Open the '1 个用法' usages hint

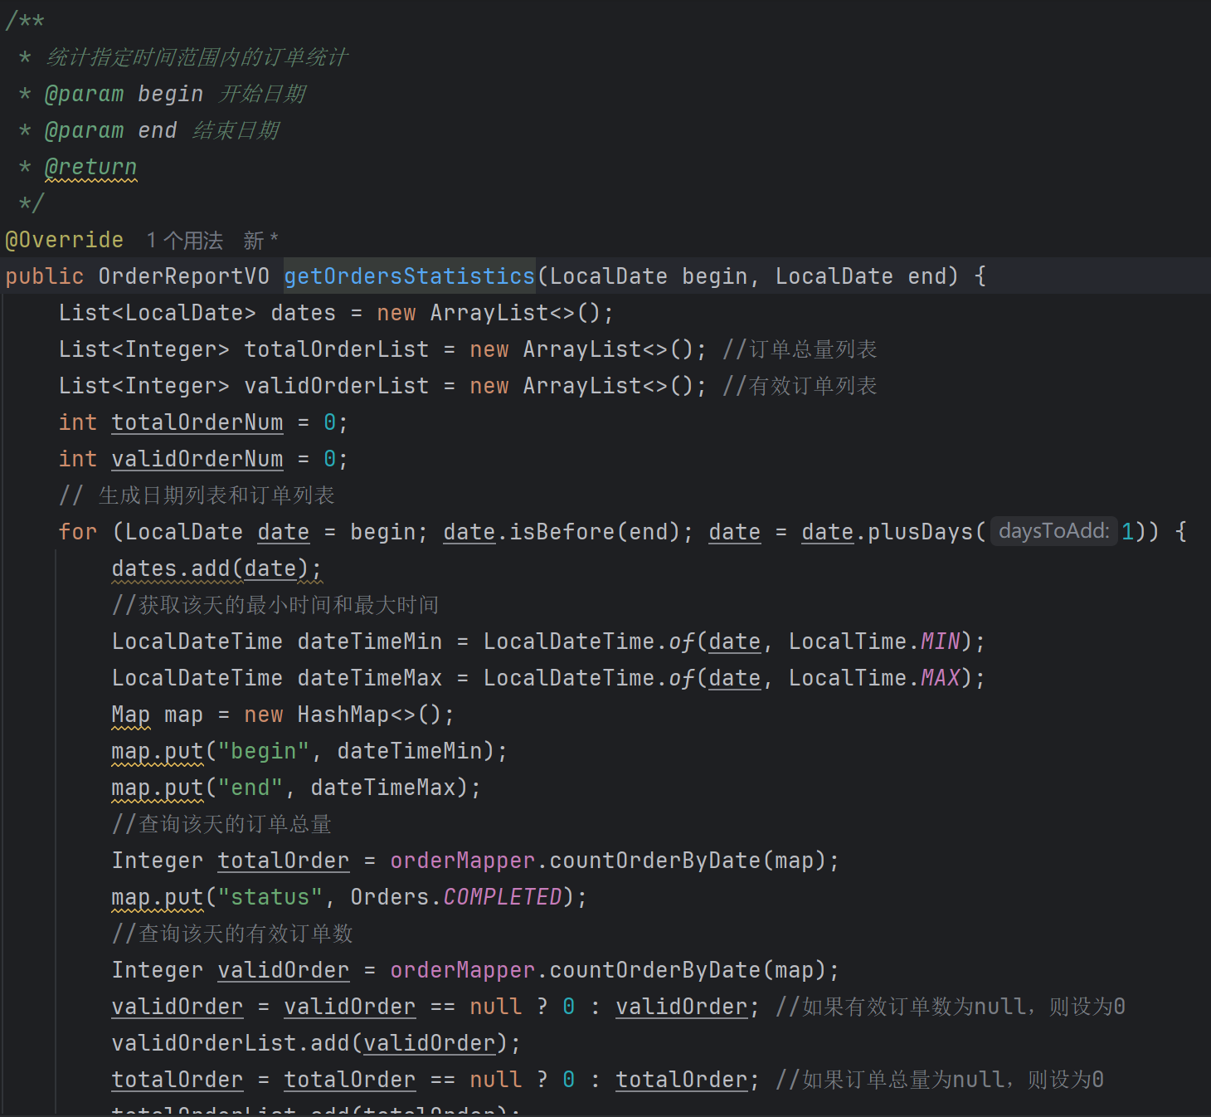185,241
